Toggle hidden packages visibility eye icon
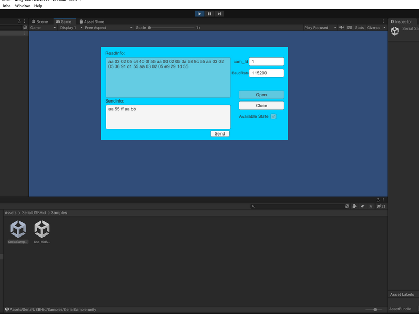 381,206
